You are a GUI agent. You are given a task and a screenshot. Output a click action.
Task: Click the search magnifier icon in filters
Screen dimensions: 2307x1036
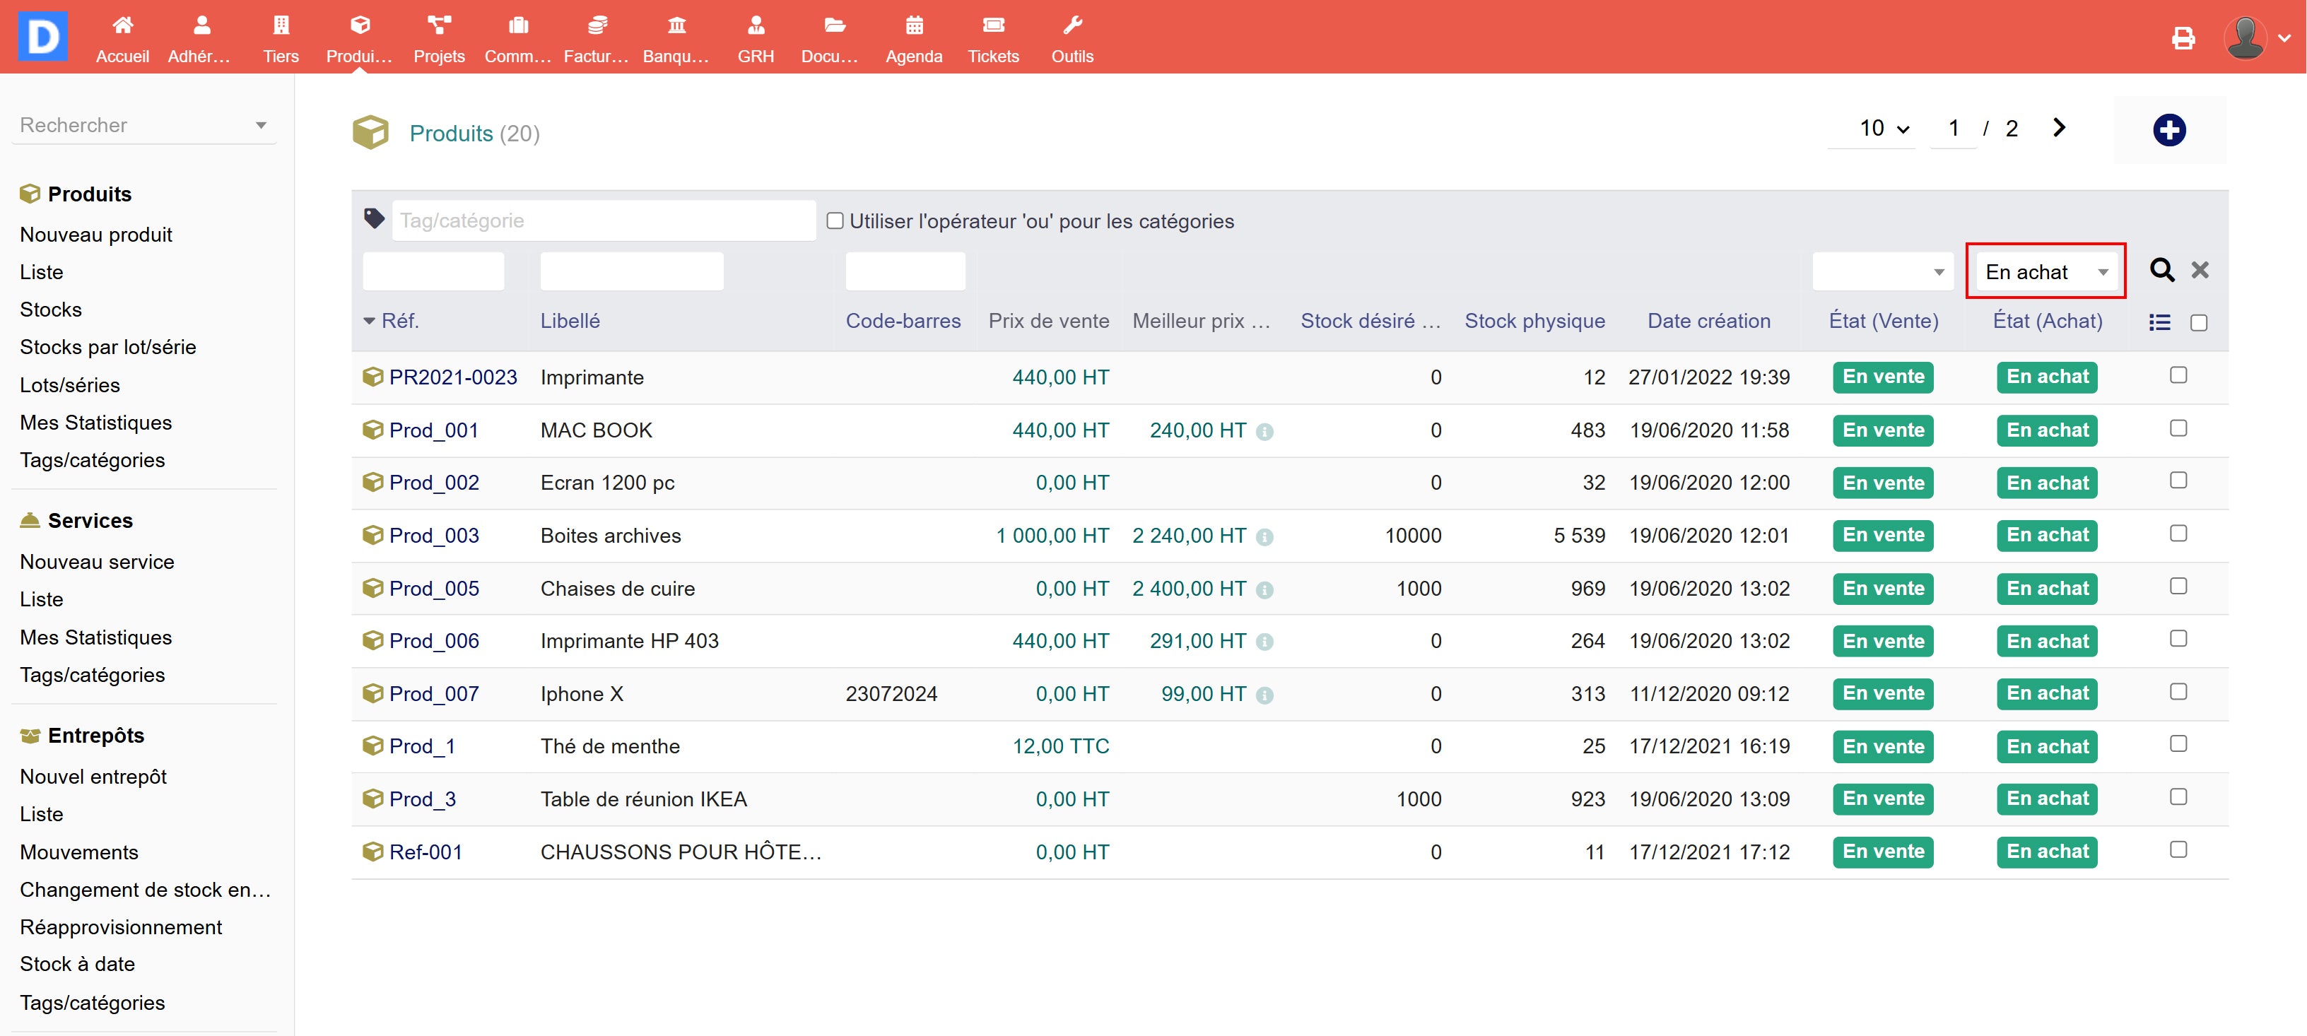tap(2161, 269)
